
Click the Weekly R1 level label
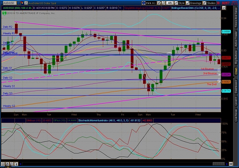tap(9, 33)
